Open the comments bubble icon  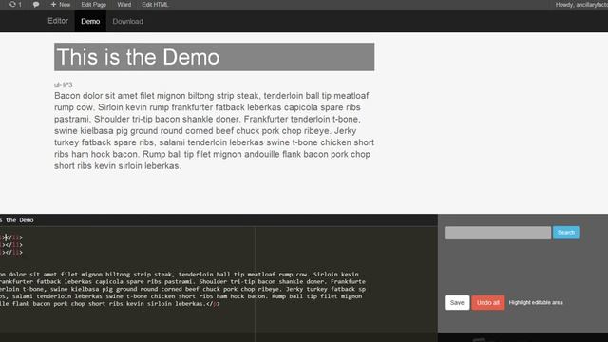(x=36, y=4)
